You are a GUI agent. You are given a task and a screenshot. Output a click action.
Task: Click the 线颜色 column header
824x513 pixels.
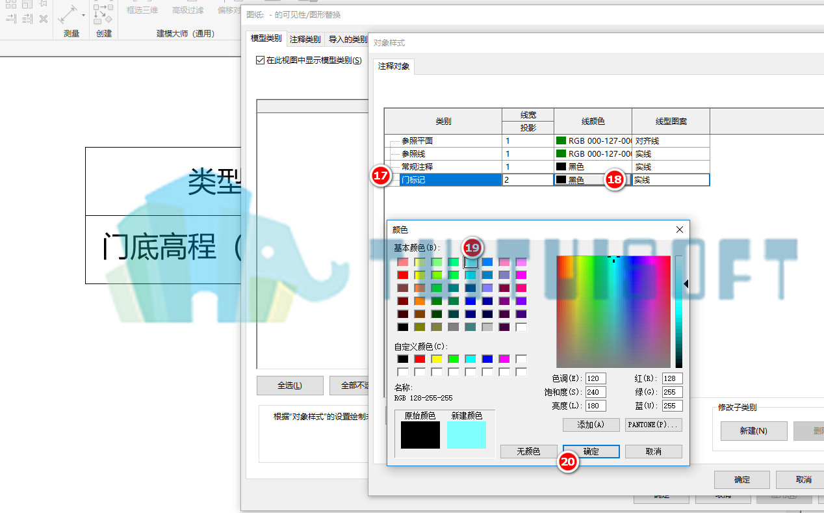click(x=593, y=122)
